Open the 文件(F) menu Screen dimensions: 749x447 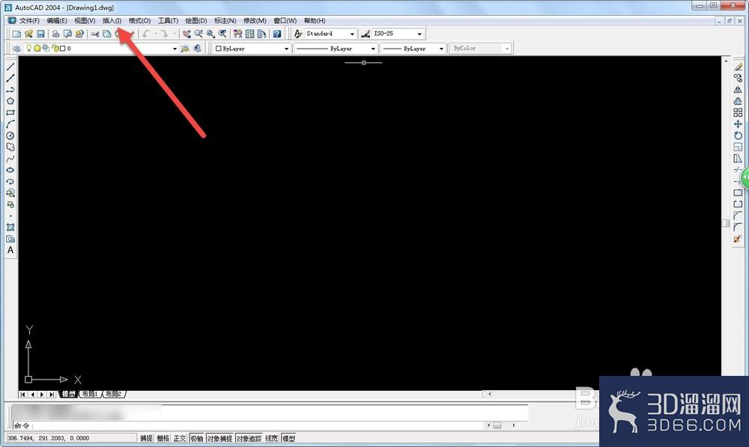pyautogui.click(x=29, y=20)
